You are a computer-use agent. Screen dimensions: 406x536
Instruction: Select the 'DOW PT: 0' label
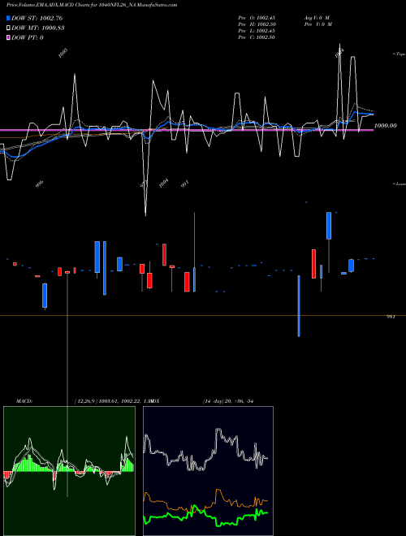[x=28, y=37]
